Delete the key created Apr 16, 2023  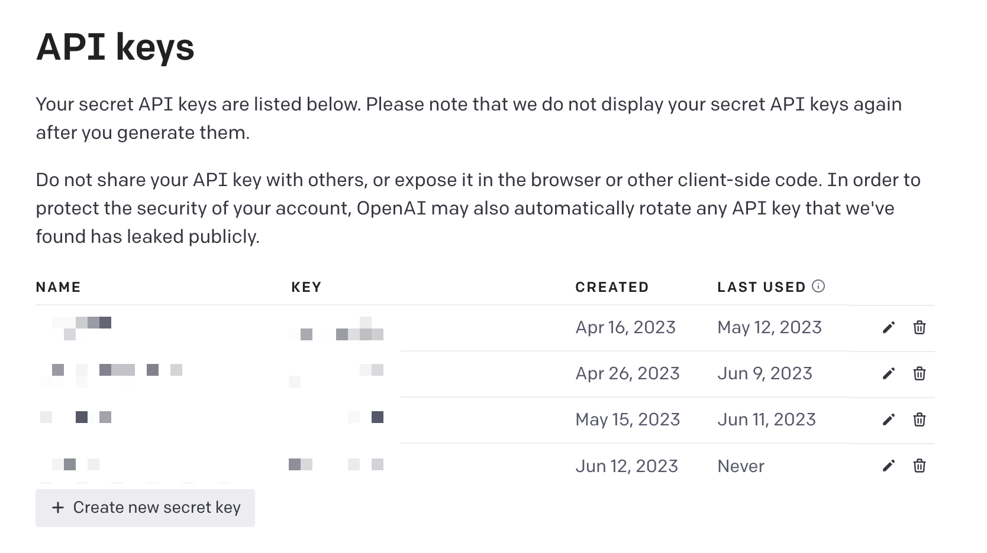[x=919, y=327]
